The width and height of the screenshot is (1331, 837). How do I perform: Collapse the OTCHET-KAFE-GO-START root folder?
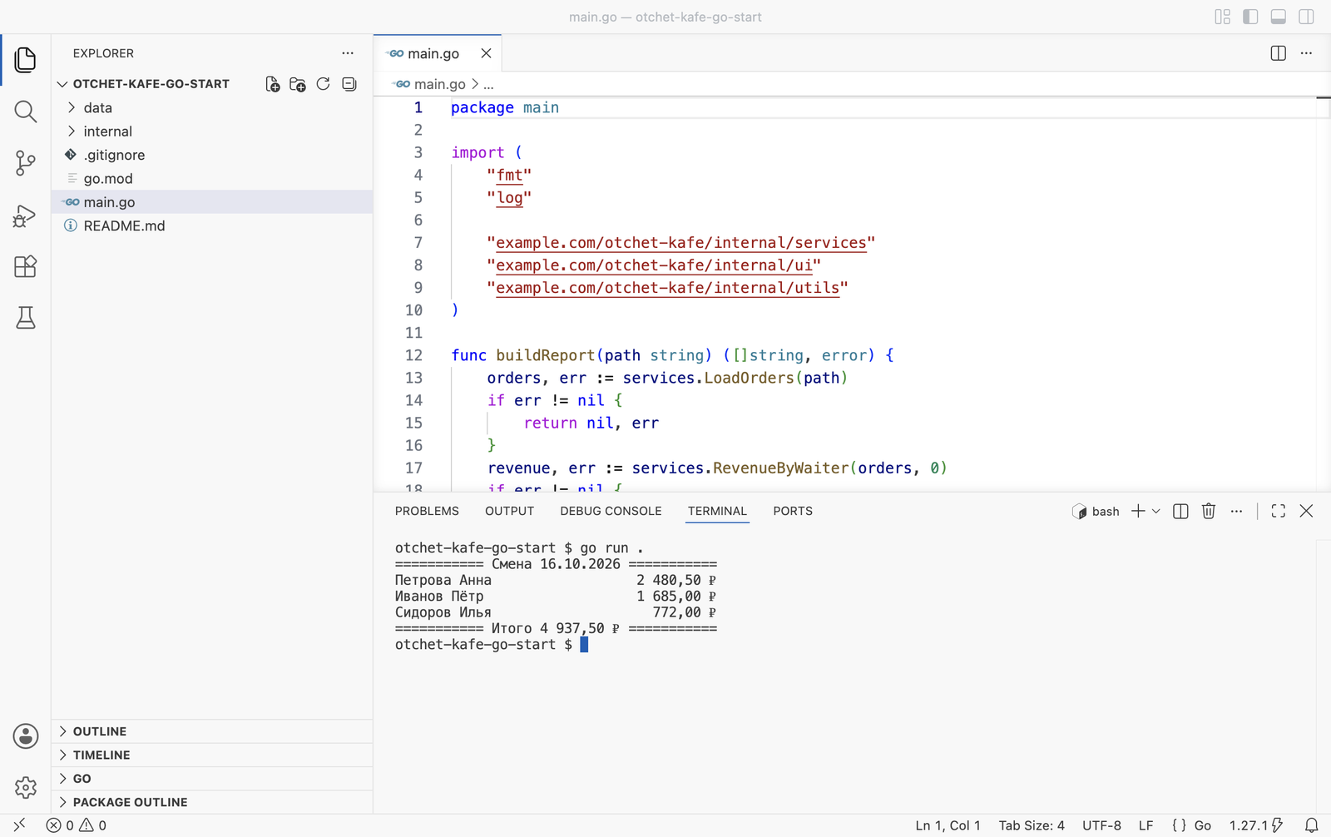point(151,84)
